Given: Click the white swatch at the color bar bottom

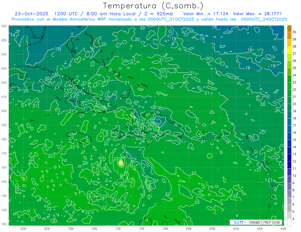Looking at the screenshot, I should tap(289, 222).
